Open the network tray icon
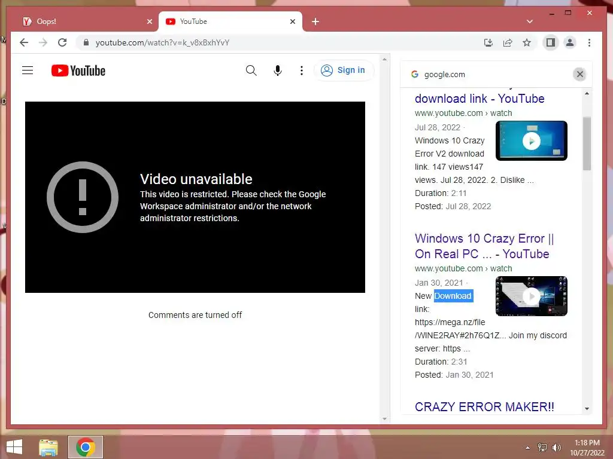Screen dimensions: 613x459 click(x=542, y=448)
